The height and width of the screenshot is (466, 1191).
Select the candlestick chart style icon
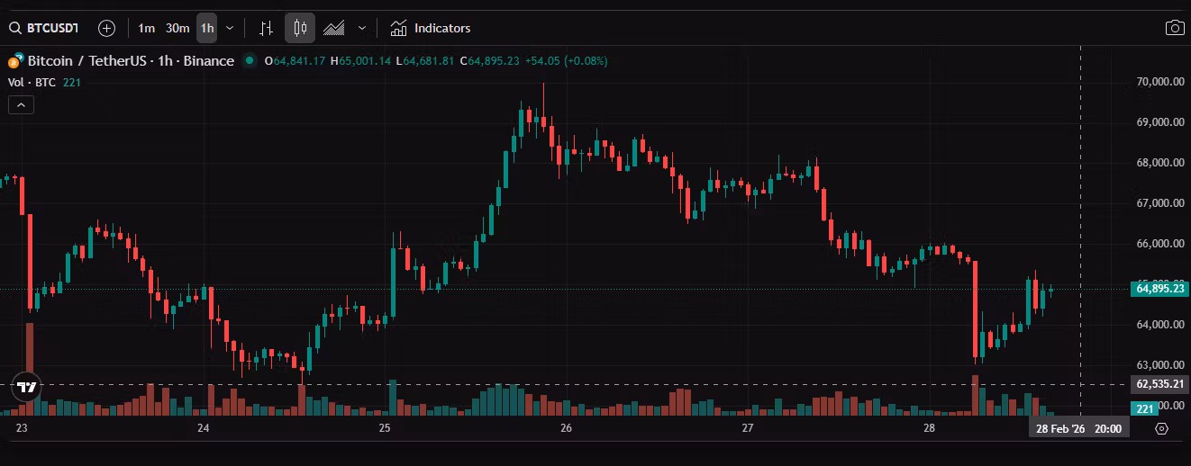[300, 28]
